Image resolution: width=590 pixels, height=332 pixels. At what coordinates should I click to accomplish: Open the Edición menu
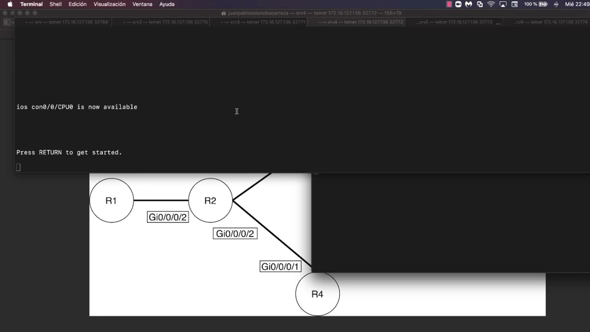pos(77,4)
